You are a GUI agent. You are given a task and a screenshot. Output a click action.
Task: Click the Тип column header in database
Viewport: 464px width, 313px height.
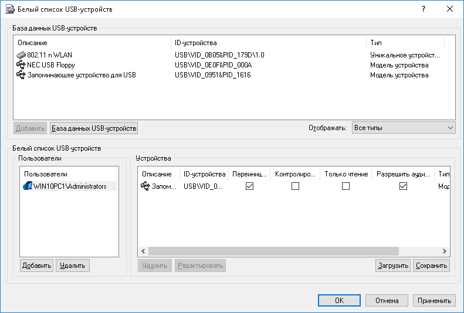pyautogui.click(x=405, y=43)
